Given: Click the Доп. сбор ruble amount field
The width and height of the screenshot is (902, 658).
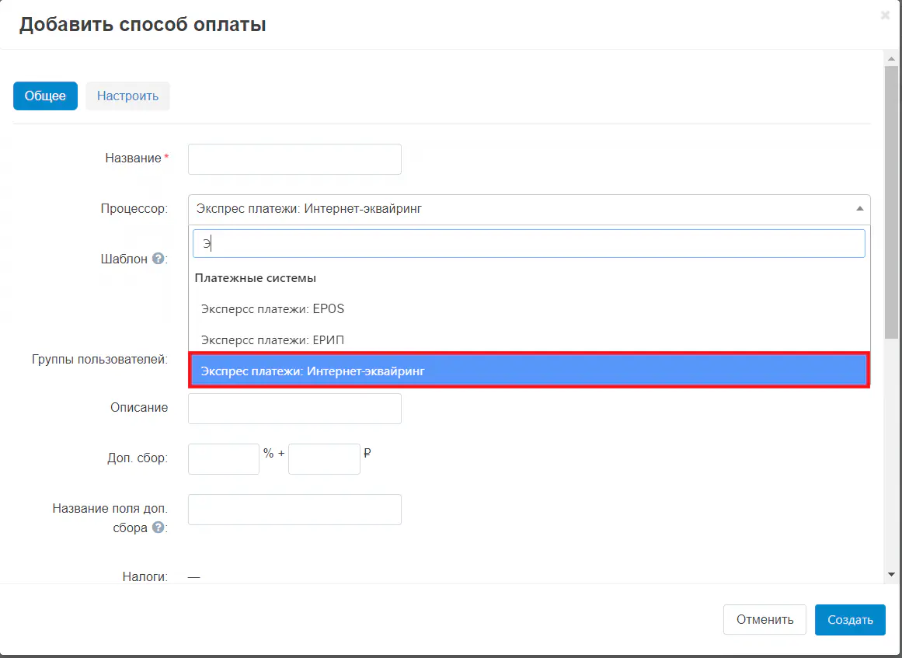Looking at the screenshot, I should 324,459.
